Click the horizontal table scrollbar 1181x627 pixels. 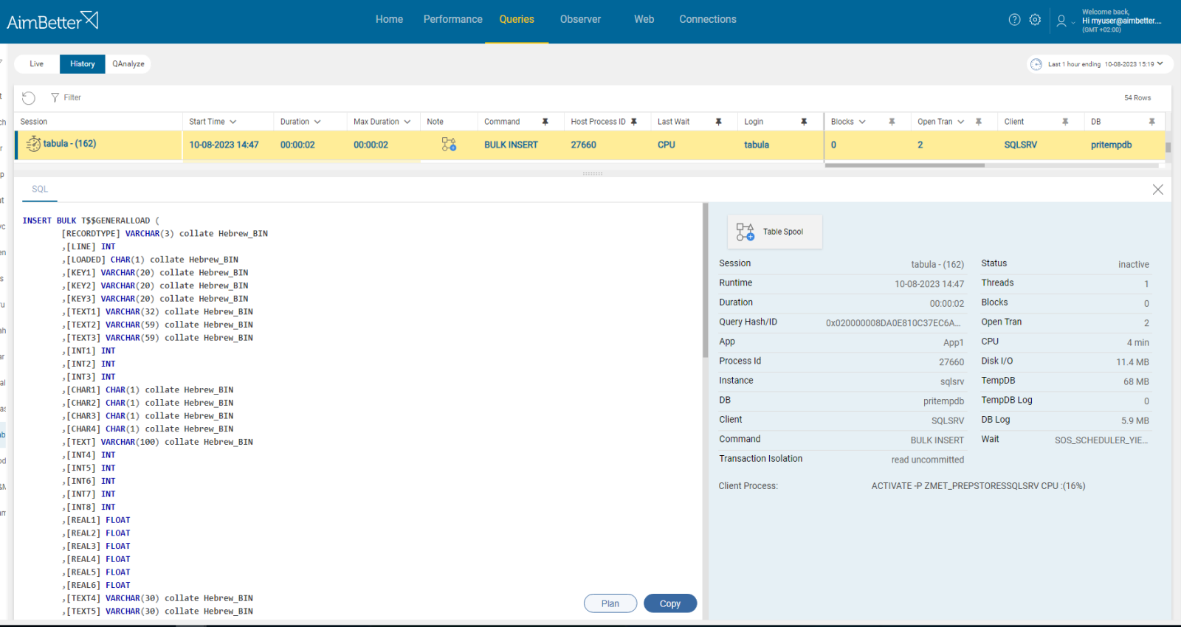click(904, 165)
